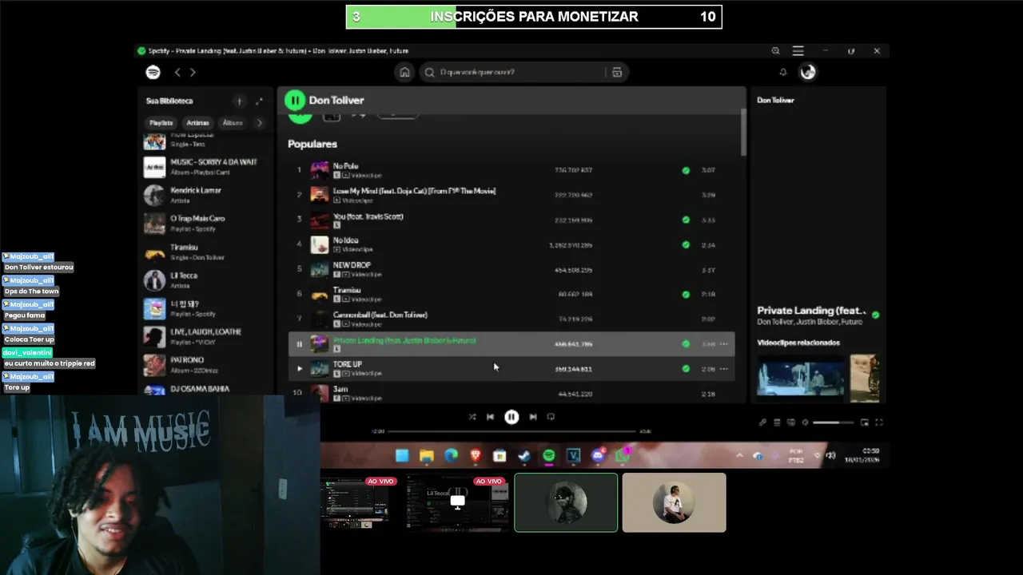Open related videoclip thumbnail in right panel

pos(801,378)
